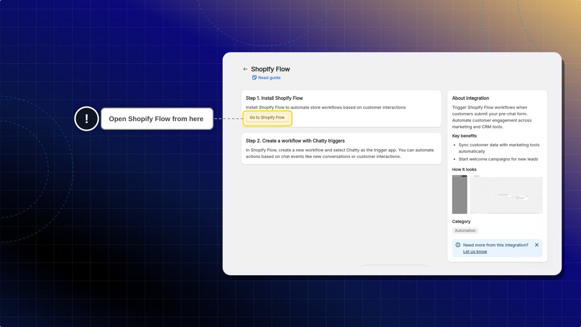This screenshot has width=581, height=327.
Task: Click the 'Shopify Flow' page title
Action: click(x=271, y=69)
